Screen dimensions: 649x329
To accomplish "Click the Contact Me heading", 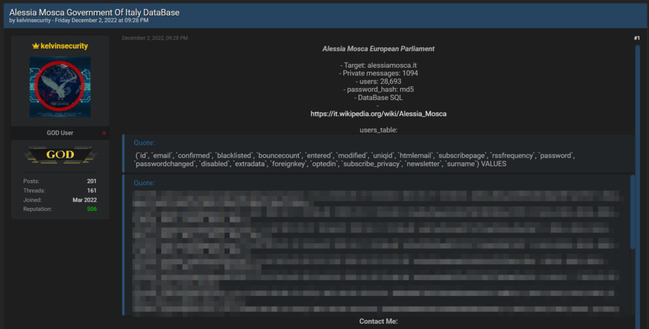I will (378, 321).
